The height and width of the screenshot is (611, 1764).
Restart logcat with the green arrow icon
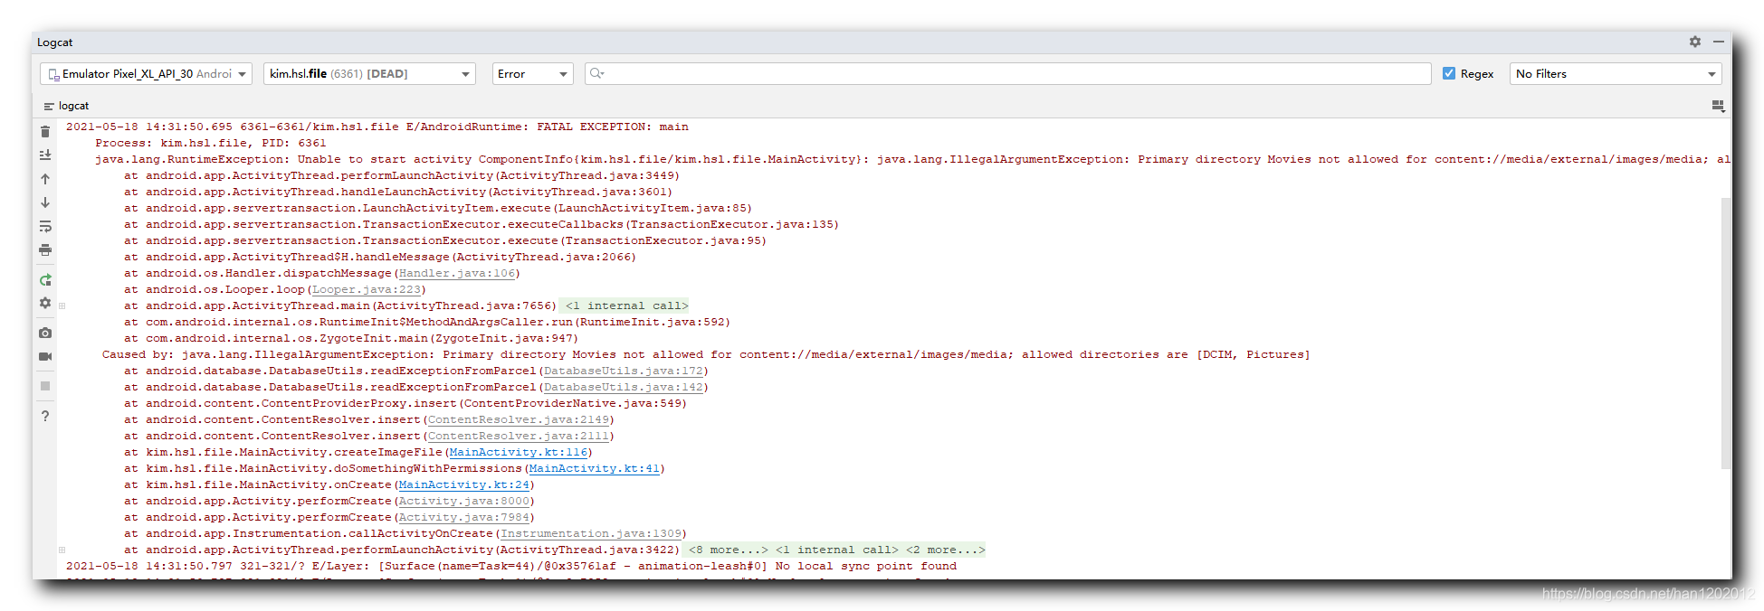click(x=45, y=280)
